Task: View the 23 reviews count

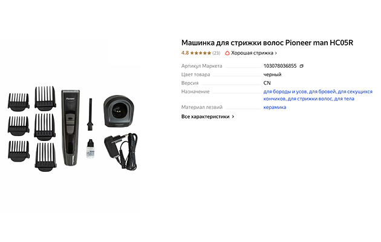Action: click(x=216, y=53)
